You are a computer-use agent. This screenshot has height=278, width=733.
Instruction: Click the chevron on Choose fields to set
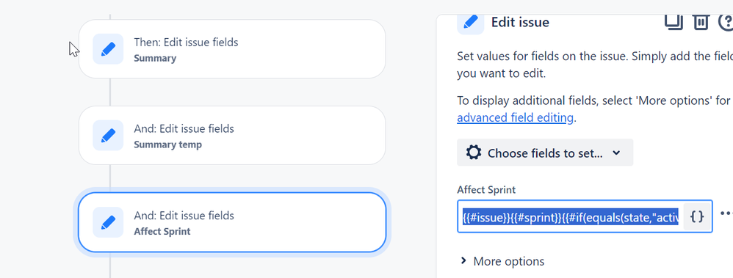tap(617, 153)
